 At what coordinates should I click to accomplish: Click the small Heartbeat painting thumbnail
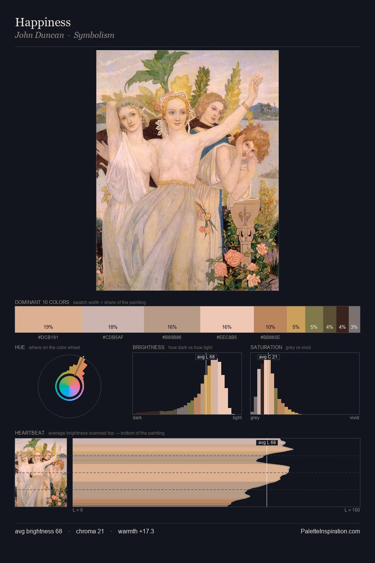[41, 473]
